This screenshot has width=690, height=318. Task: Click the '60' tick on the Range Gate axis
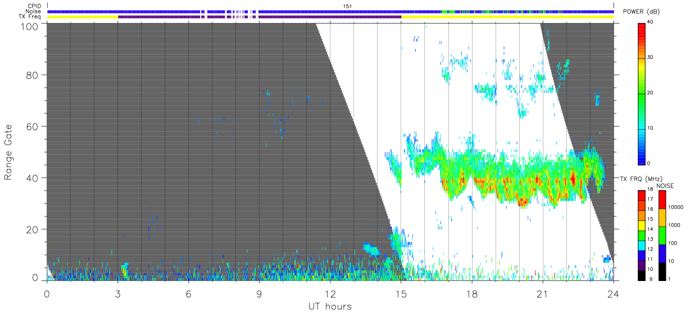[33, 127]
